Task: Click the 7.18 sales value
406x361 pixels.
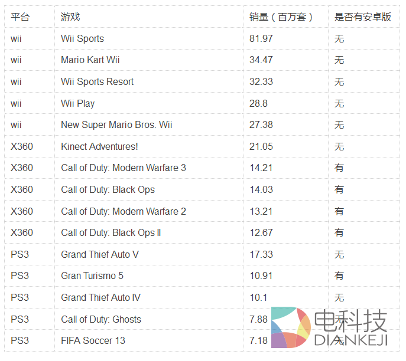Action: pos(258,340)
